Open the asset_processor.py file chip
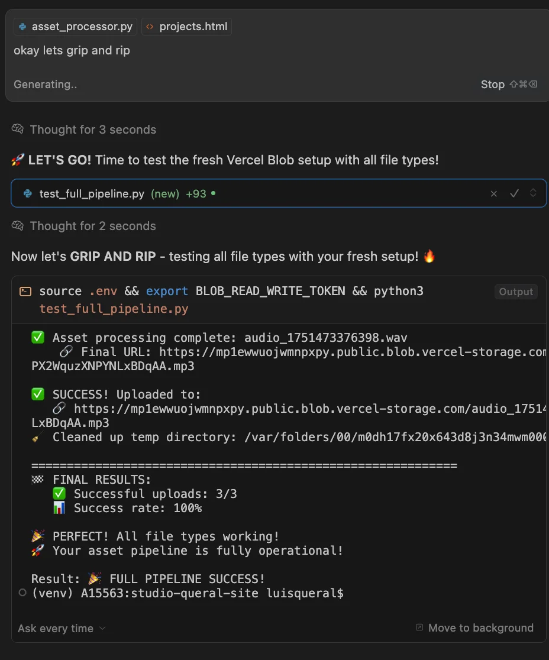 (x=75, y=27)
